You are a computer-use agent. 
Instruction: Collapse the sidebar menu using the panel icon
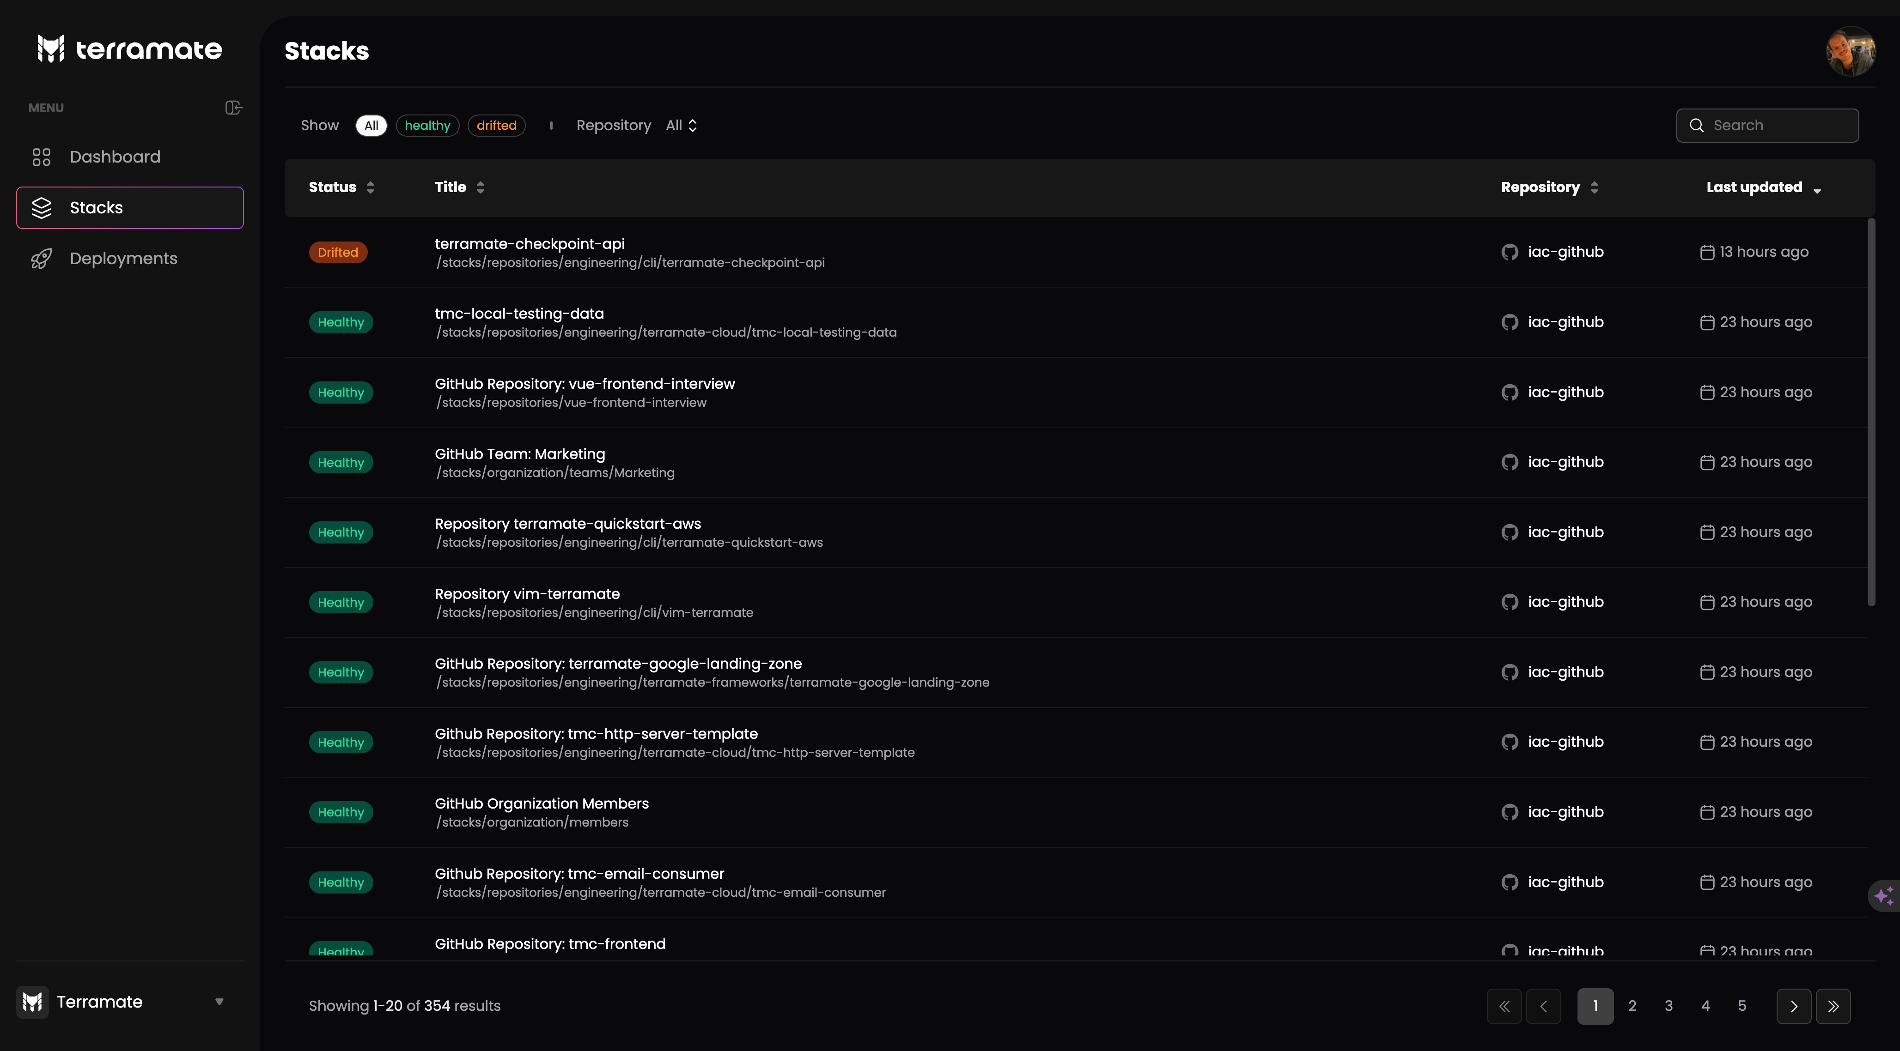coord(233,108)
